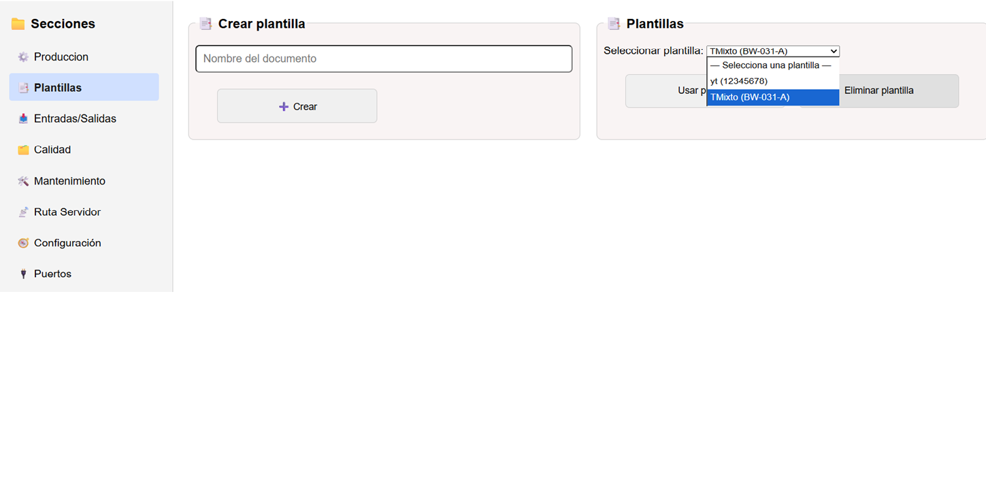Click the Nombre del documento text field
986x490 pixels.
(384, 59)
